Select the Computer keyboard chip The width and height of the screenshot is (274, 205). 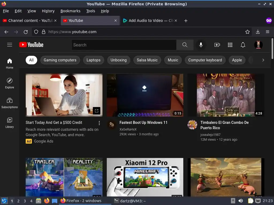(x=205, y=60)
